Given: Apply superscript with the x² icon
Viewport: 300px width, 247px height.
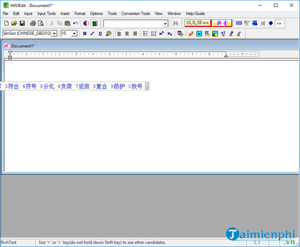Looking at the screenshot, I should coord(161,33).
